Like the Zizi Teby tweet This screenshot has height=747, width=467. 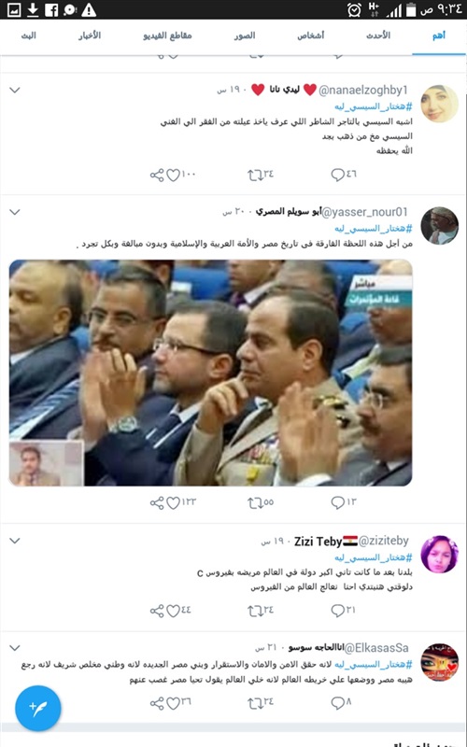[173, 611]
